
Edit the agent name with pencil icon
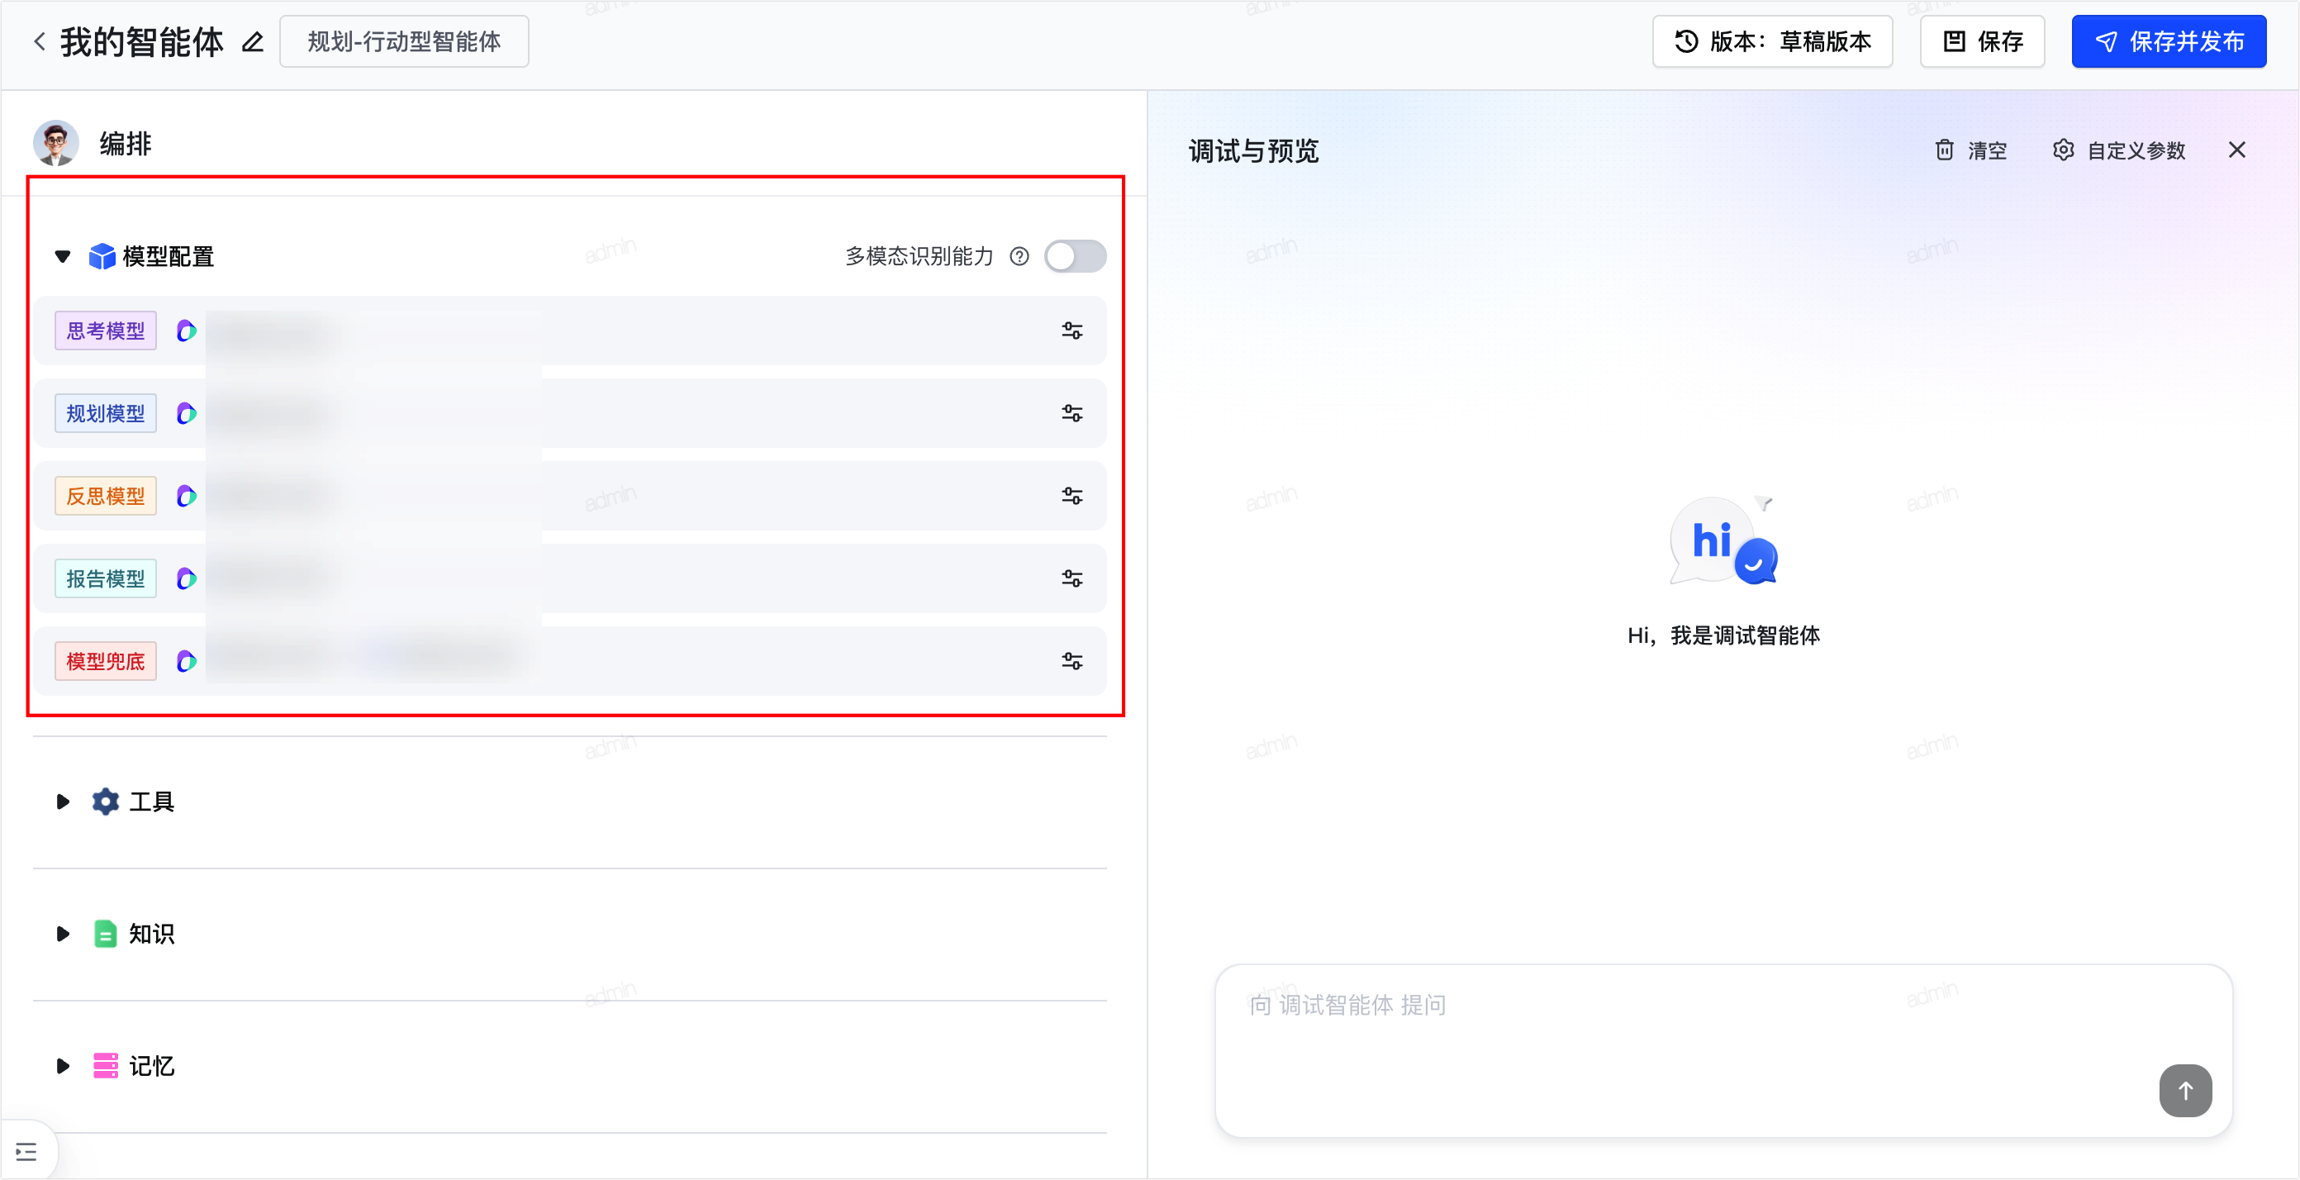[x=253, y=42]
